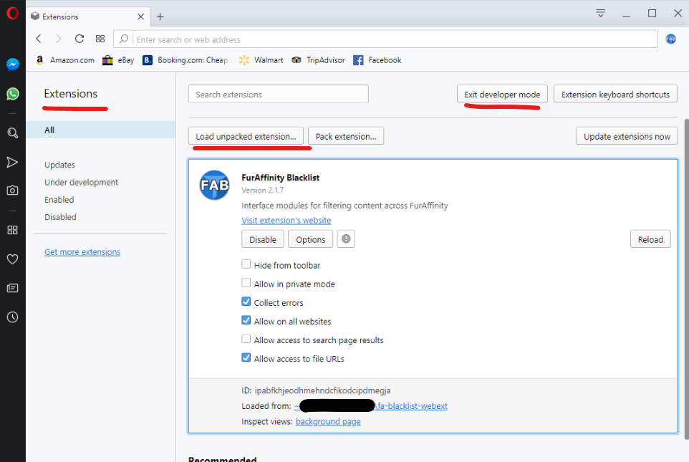The image size is (689, 462).
Task: Select the Under development filter
Action: (x=82, y=182)
